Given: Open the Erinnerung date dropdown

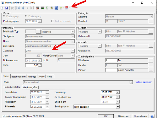Looking at the screenshot, I should pos(118,92).
